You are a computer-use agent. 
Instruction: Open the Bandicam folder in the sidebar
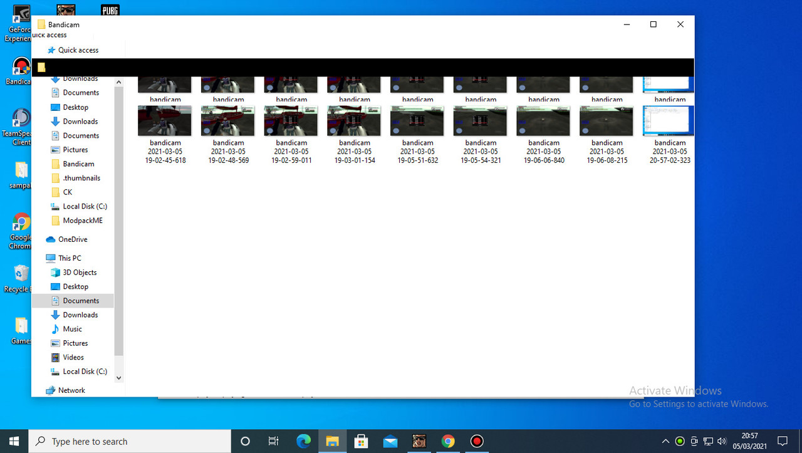[78, 164]
